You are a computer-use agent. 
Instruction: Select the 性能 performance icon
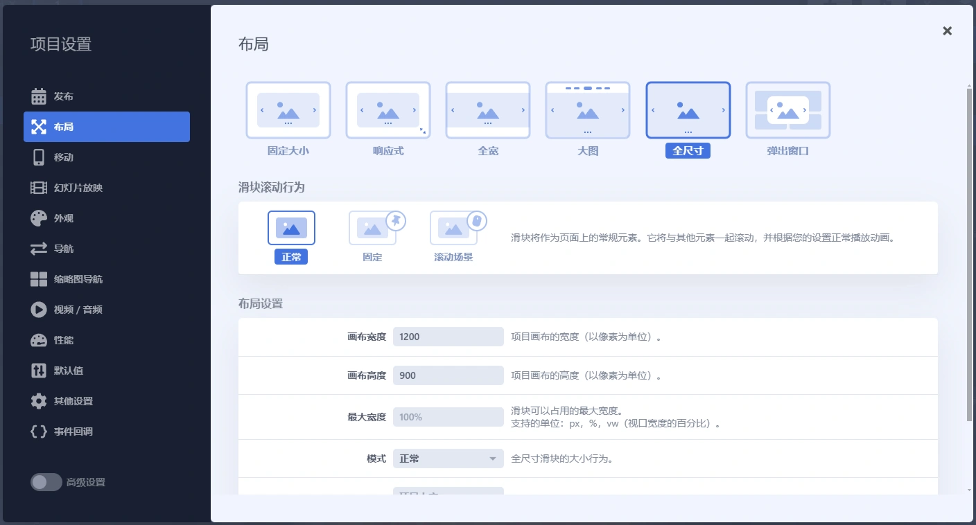tap(40, 340)
